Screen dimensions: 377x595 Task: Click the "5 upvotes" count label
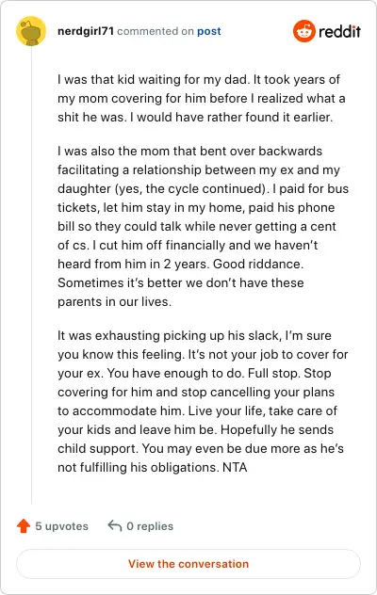click(x=61, y=526)
